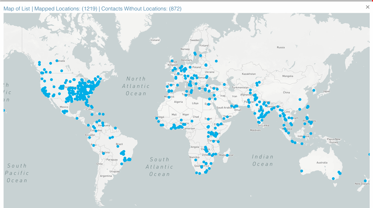Select the marker in Senegal
Viewport: 373px width, 208px height.
point(157,118)
